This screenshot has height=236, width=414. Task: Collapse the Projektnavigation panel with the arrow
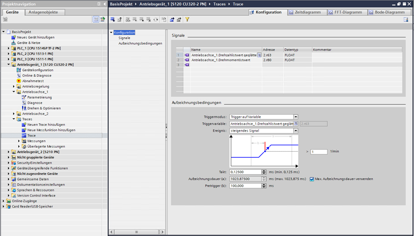point(104,4)
